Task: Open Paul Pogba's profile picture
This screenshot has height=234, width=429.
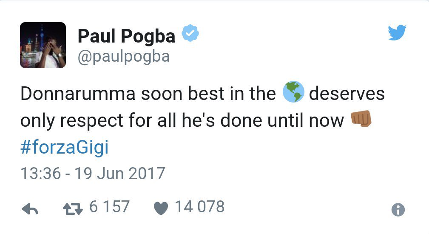Action: (43, 45)
